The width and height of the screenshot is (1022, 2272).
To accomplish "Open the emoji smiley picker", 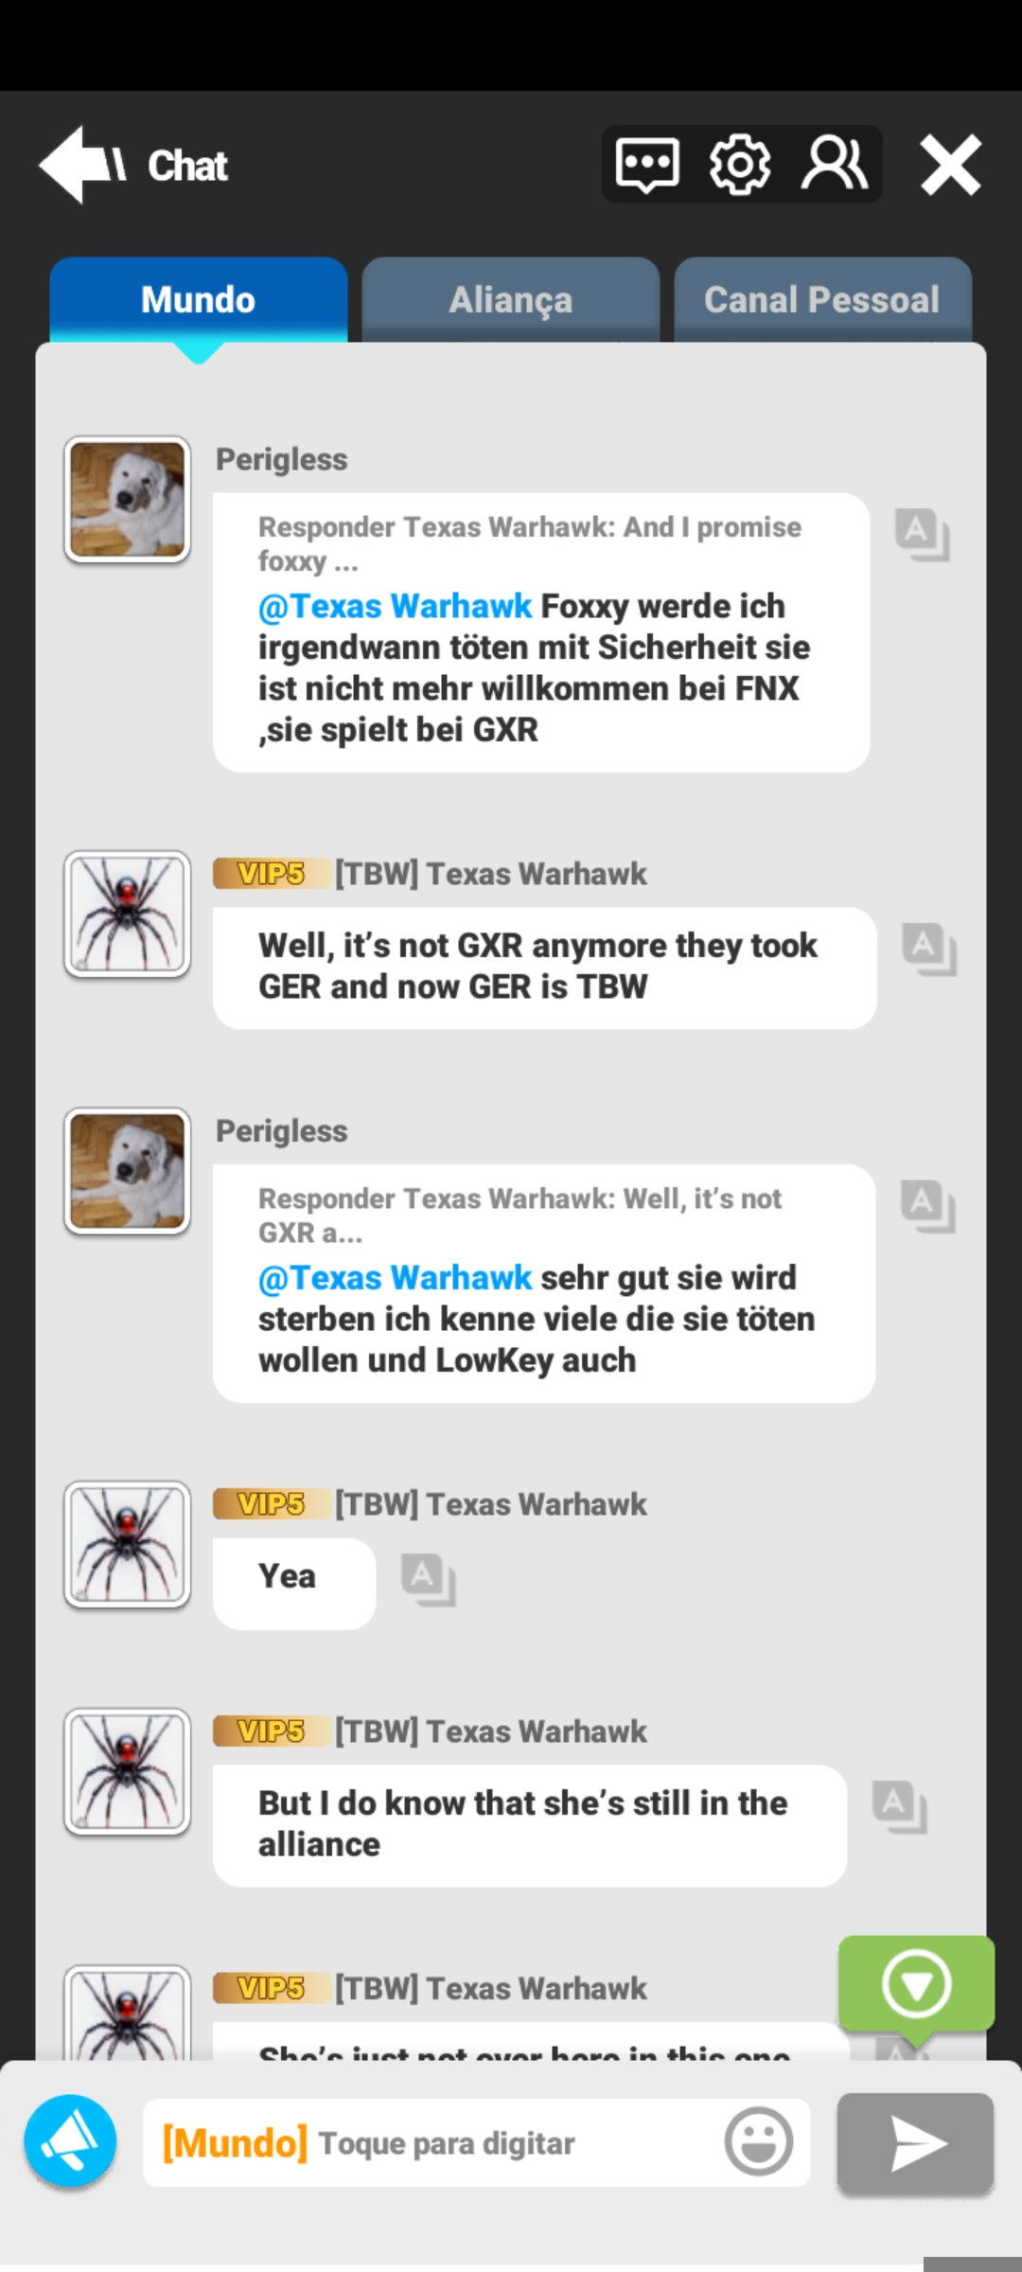I will coord(759,2141).
